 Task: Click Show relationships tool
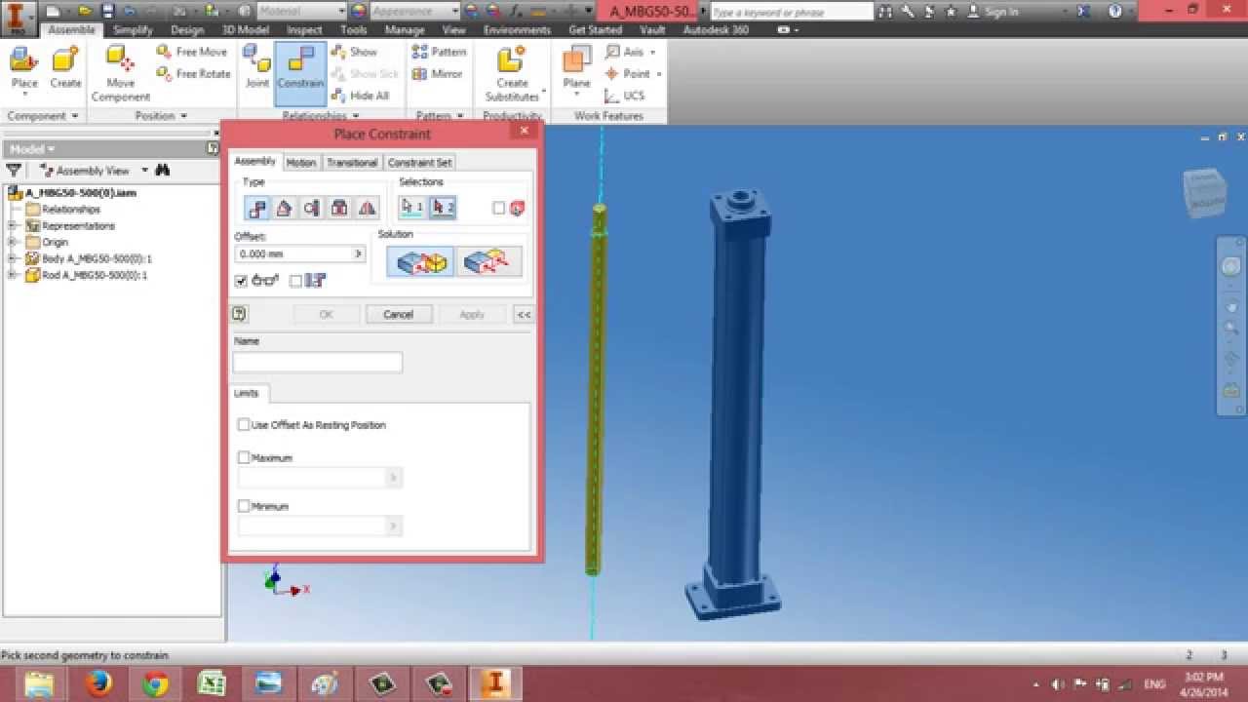coord(355,52)
